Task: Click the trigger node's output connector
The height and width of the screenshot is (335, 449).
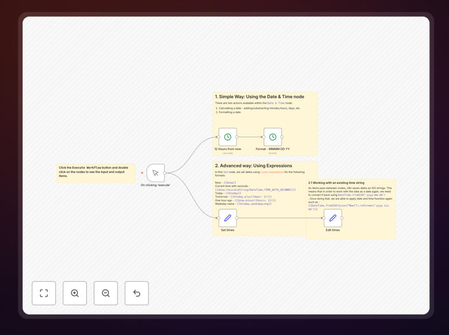Action: click(165, 173)
